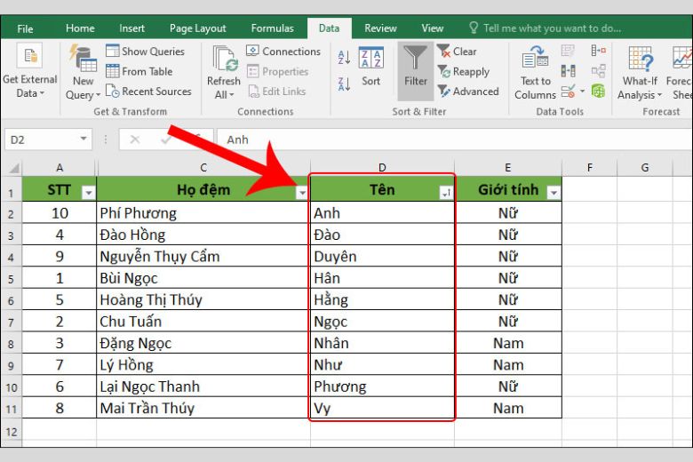Open Data Validation dropdown arrow
The width and height of the screenshot is (693, 462).
pyautogui.click(x=583, y=92)
